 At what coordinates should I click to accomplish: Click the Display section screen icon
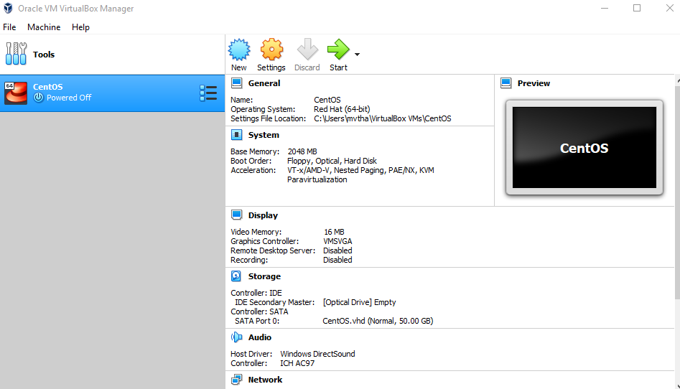tap(237, 215)
